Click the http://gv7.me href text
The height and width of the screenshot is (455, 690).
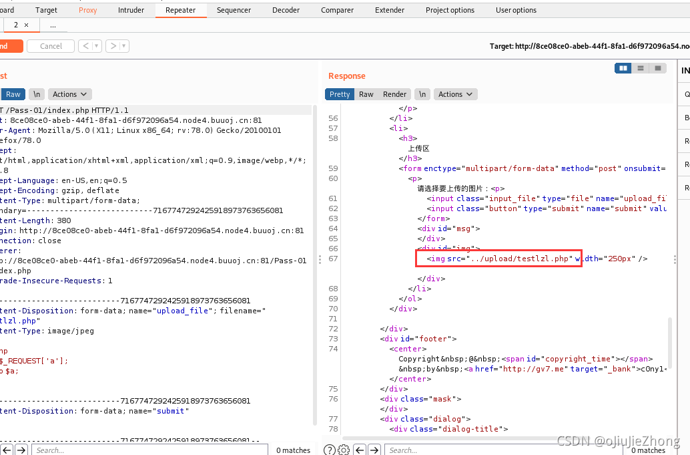click(533, 369)
